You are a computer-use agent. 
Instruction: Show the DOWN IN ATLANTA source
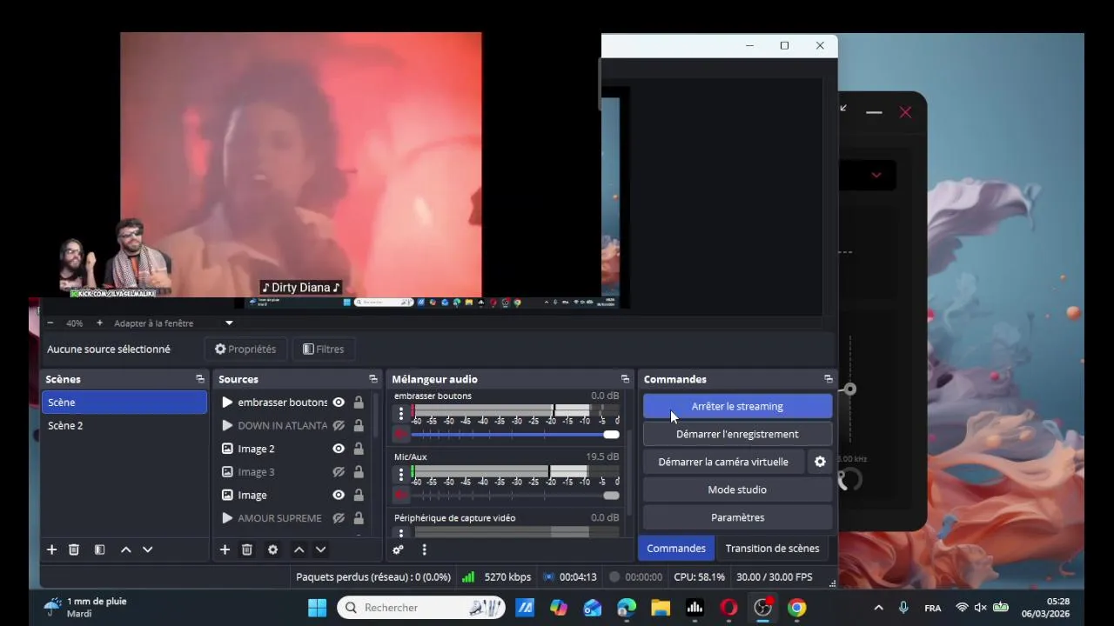click(x=339, y=426)
